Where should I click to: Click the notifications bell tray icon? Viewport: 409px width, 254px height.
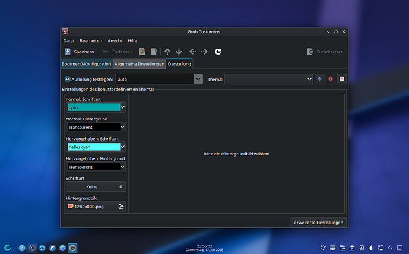coord(323,247)
